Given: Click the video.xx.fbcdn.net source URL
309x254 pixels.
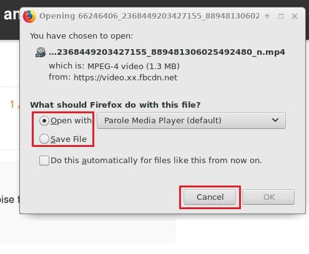Looking at the screenshot, I should click(x=125, y=77).
